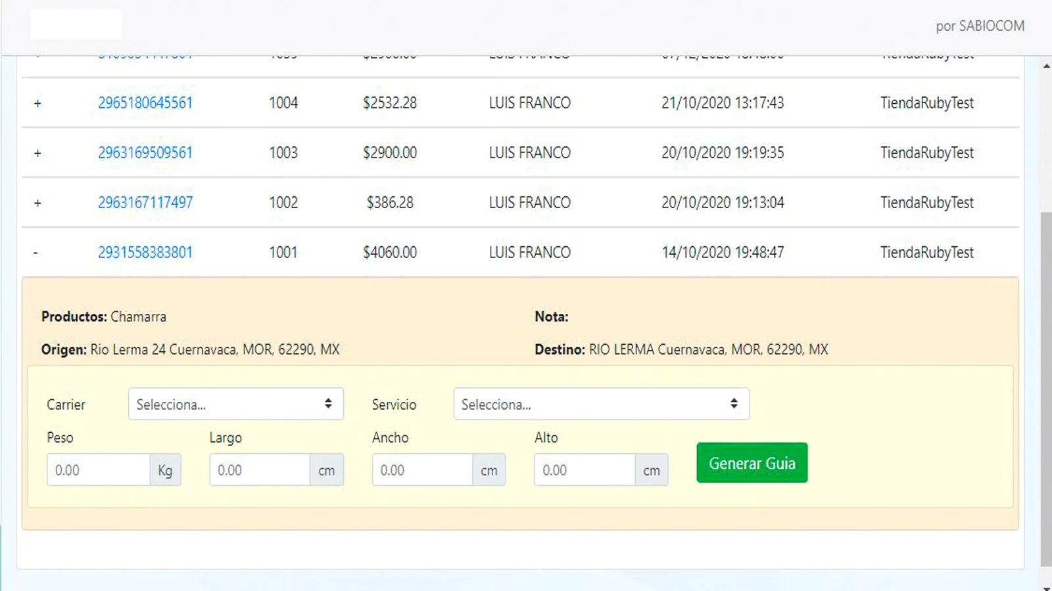1052x591 pixels.
Task: Select order number 1003 cell
Action: pyautogui.click(x=283, y=153)
